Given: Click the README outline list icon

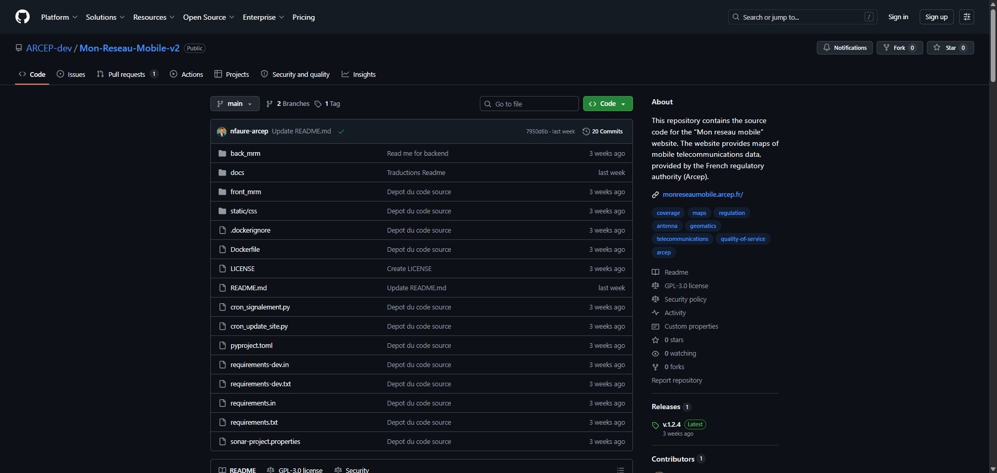Looking at the screenshot, I should (x=620, y=470).
